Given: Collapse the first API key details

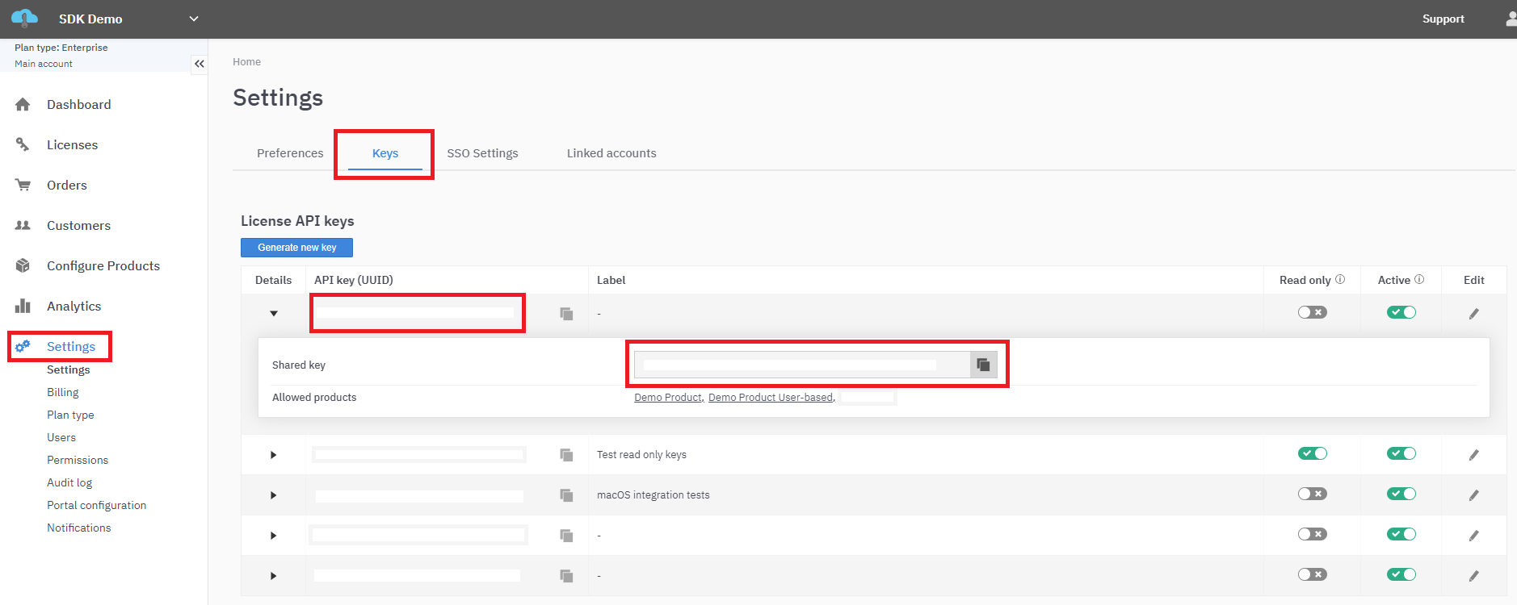Looking at the screenshot, I should (274, 314).
